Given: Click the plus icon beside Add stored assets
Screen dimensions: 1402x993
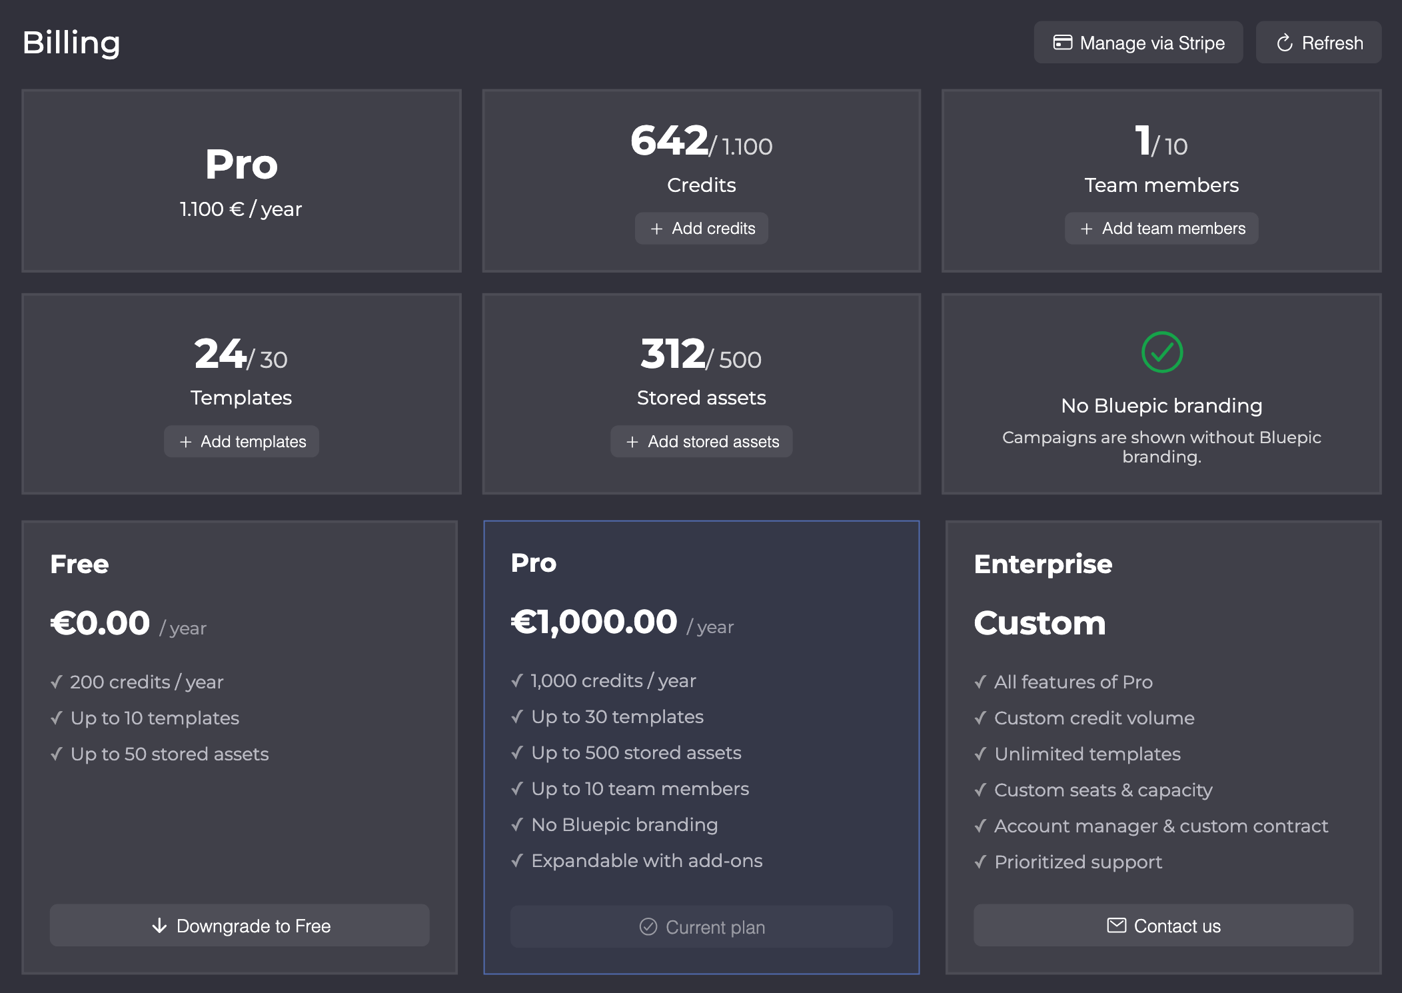Looking at the screenshot, I should coord(632,442).
